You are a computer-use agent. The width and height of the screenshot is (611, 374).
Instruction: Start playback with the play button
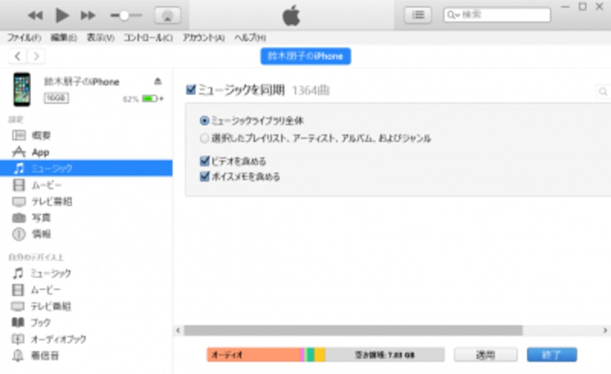62,16
